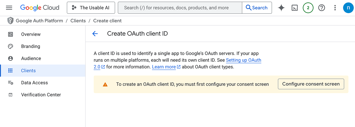Go back using the blue arrow
355x127 pixels.
95,34
